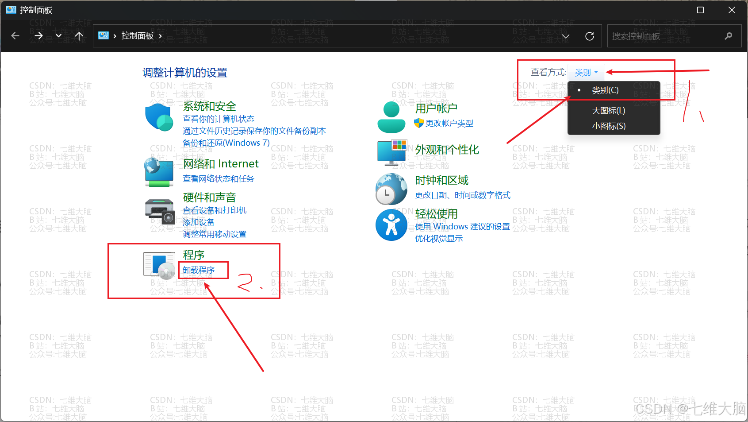Click 控制面板 breadcrumb in address bar
The width and height of the screenshot is (748, 422).
coord(138,36)
